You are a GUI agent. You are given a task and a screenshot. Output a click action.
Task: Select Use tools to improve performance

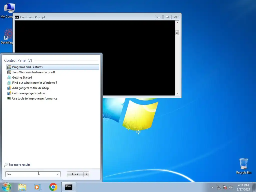coord(52,98)
